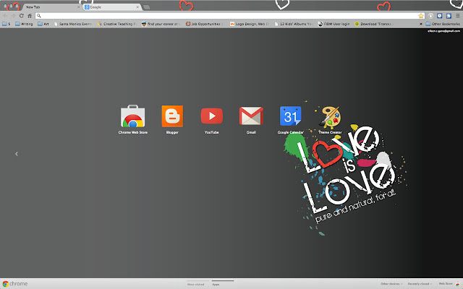Open the 12 Kids' Albums bookmark

pyautogui.click(x=293, y=24)
